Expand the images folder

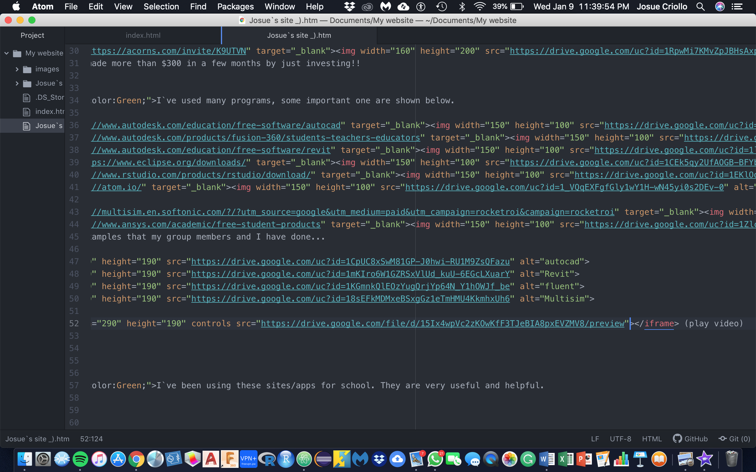17,69
